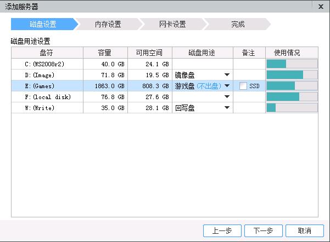The height and width of the screenshot is (242, 330).
Task: Open disk usage dropdown for F: (local disk)
Action: pos(227,96)
